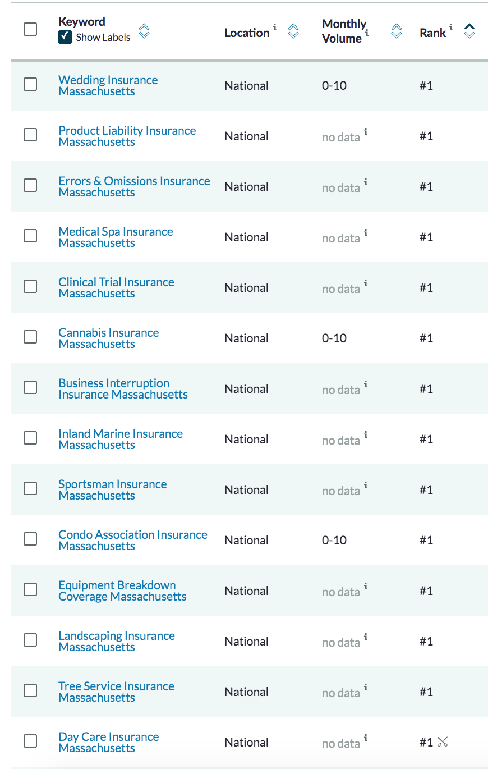Viewport: 488px width, 769px height.
Task: Select Wedding Insurance Massachusetts row checkbox
Action: (x=30, y=84)
